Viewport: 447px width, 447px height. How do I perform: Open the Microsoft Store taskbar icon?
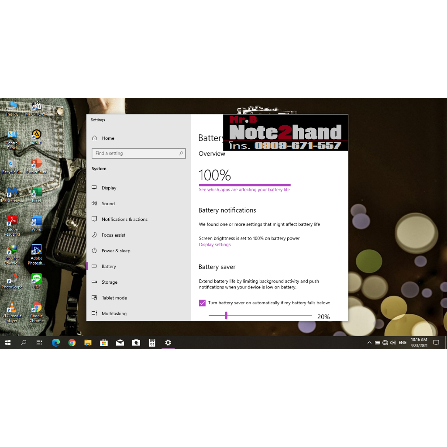[x=104, y=343]
